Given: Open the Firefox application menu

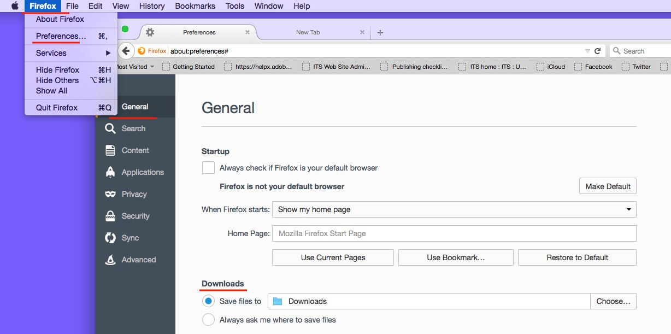Looking at the screenshot, I should (x=43, y=6).
